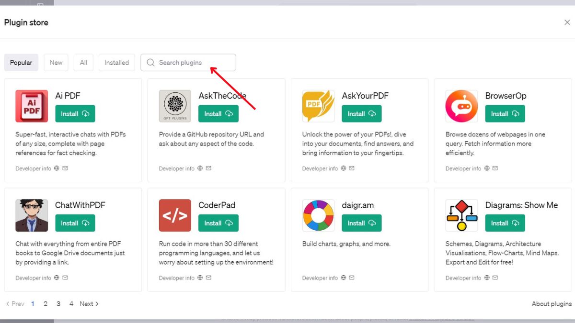
Task: Click the ChatWithPDF avatar logo
Action: pos(32,215)
